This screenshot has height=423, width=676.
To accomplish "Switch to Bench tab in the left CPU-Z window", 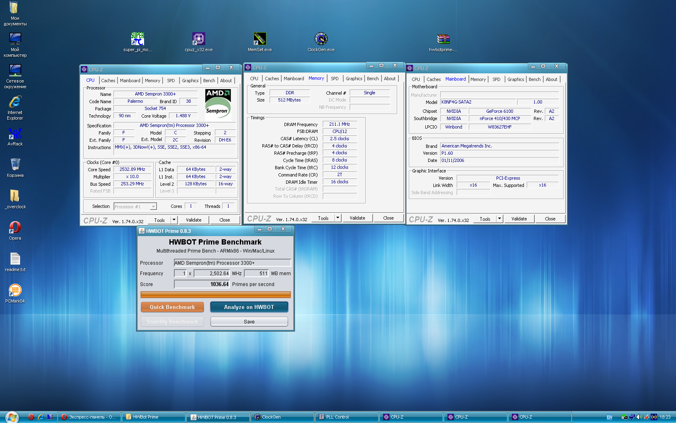I will 209,81.
